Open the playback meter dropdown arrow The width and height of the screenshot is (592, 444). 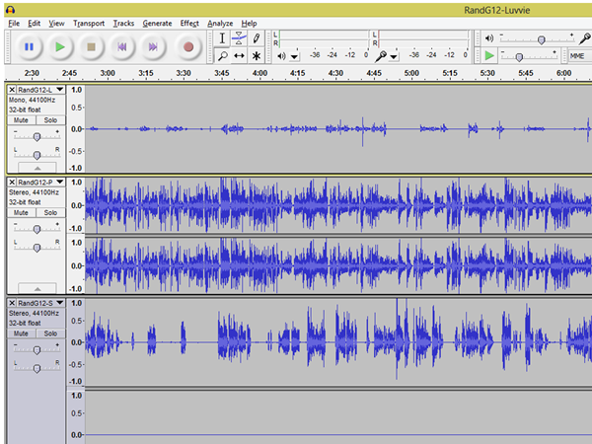(294, 57)
